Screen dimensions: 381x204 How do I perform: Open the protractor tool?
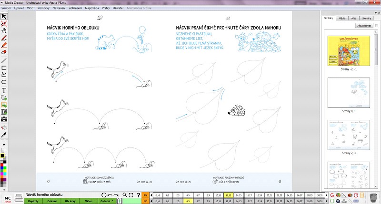344,201
